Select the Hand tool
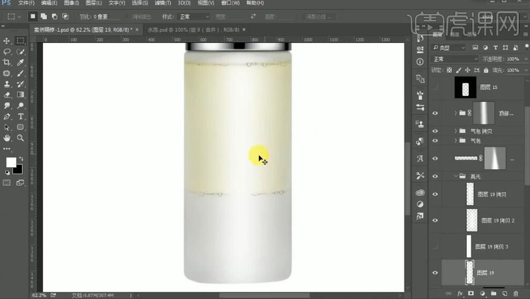This screenshot has width=530, height=299. [x=6, y=138]
